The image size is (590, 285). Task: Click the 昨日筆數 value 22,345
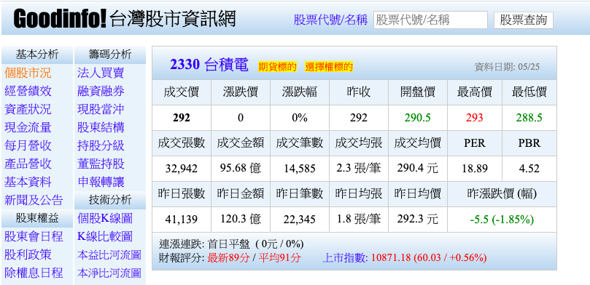click(300, 220)
